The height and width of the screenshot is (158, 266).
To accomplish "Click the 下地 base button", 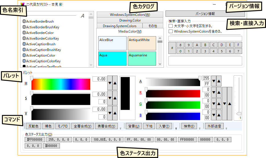I will 149,126.
